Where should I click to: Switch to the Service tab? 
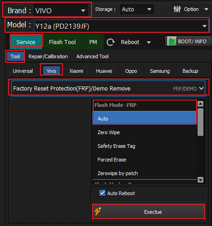coord(26,42)
